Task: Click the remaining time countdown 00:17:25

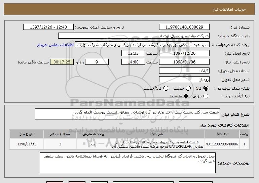Action: point(62,62)
